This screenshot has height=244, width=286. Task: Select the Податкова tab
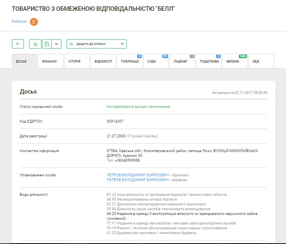point(209,61)
